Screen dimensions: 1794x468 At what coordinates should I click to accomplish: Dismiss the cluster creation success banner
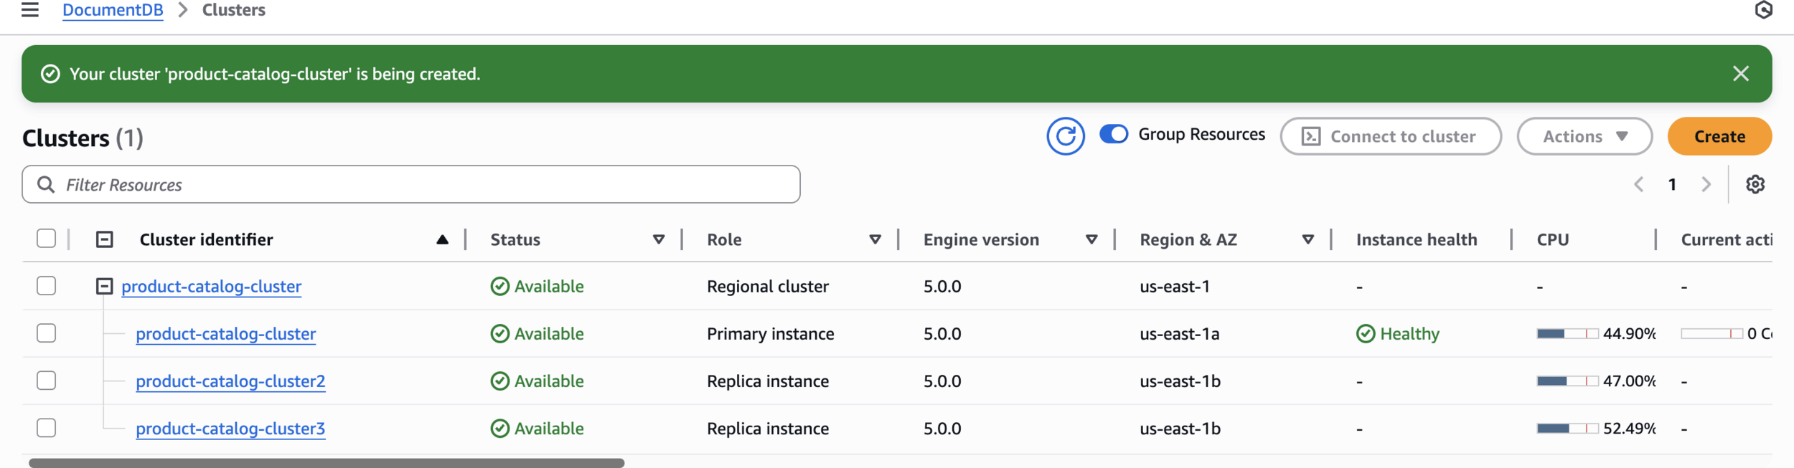coord(1740,74)
